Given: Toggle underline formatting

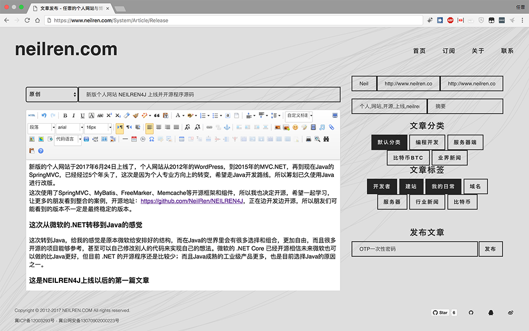Looking at the screenshot, I should [82, 115].
